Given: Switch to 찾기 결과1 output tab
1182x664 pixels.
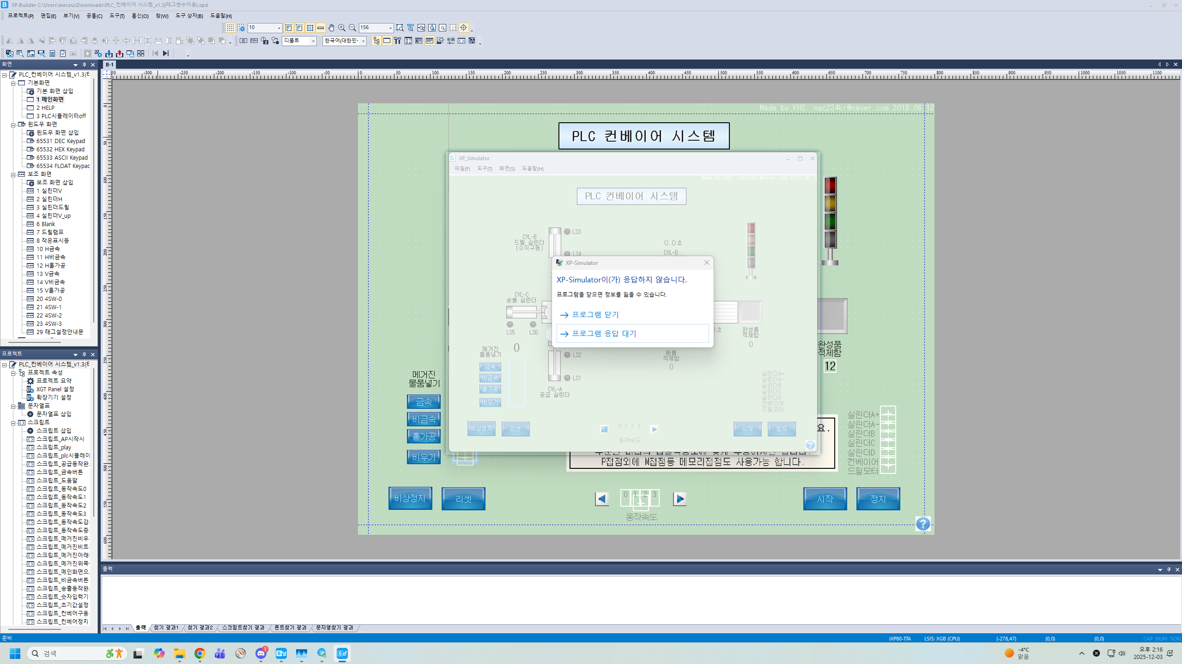Looking at the screenshot, I should point(166,628).
